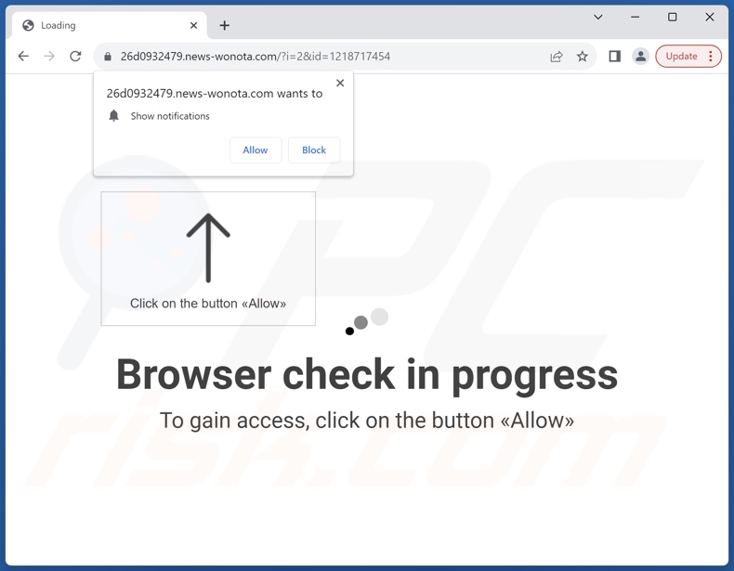The width and height of the screenshot is (734, 571).
Task: Click the address bar URL
Action: (x=256, y=57)
